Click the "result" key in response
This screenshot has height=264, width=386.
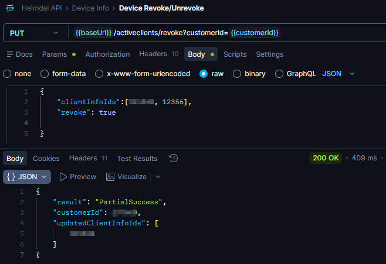70,202
